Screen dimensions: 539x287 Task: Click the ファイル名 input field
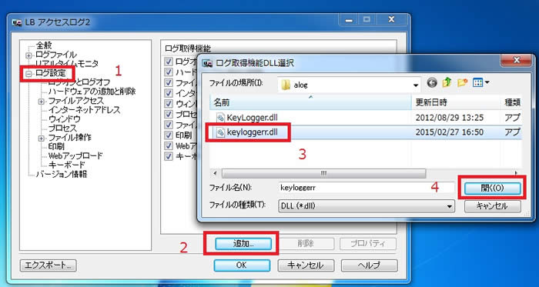366,188
